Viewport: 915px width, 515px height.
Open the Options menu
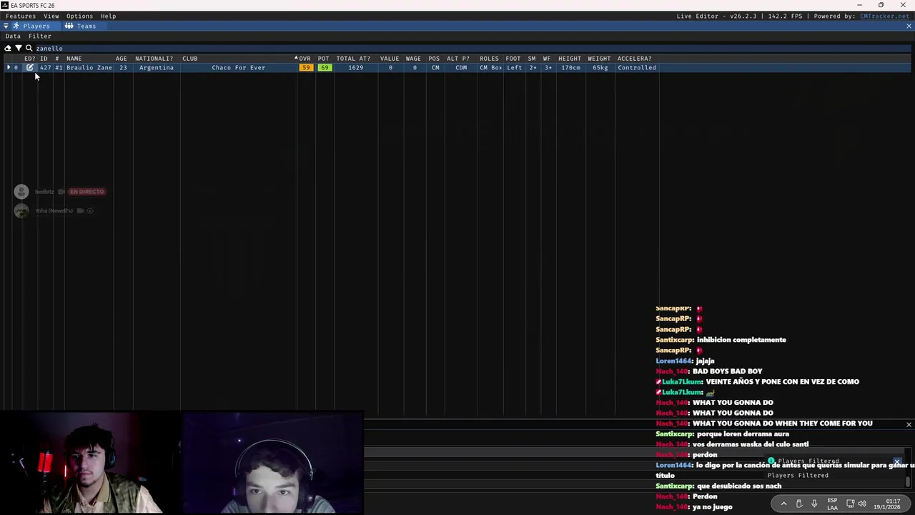(x=79, y=16)
